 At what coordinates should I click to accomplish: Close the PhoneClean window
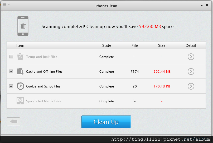tap(207, 5)
